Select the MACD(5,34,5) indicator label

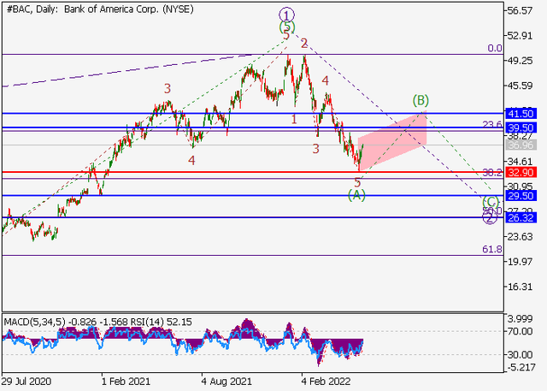[x=34, y=322]
